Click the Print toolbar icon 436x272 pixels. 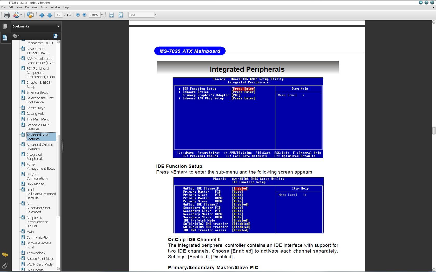tap(7, 15)
